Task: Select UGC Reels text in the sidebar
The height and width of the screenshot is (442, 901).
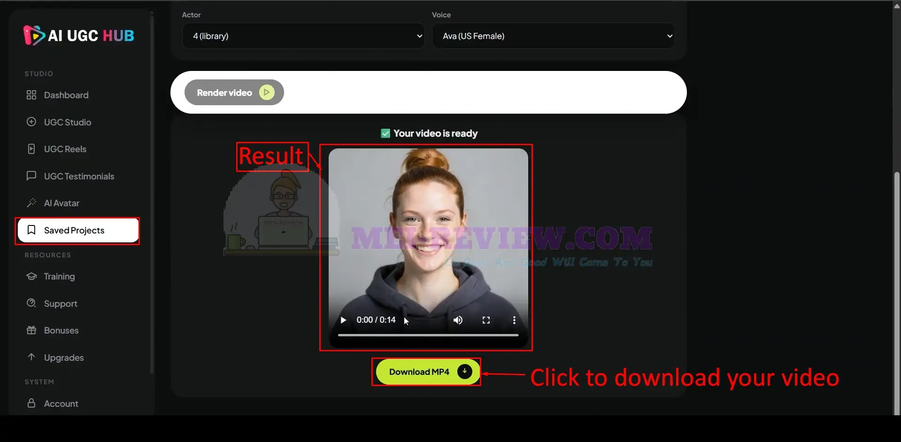Action: click(65, 149)
